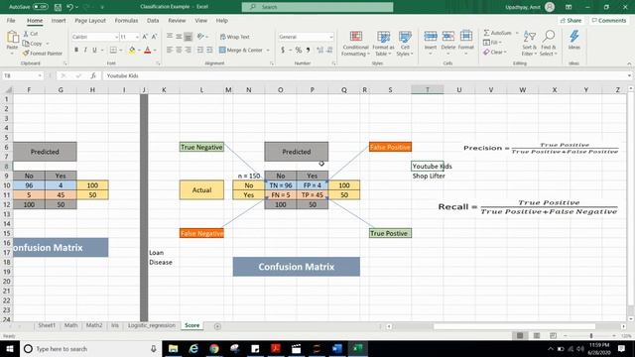The width and height of the screenshot is (635, 357).
Task: Click the Share button
Action: (571, 20)
